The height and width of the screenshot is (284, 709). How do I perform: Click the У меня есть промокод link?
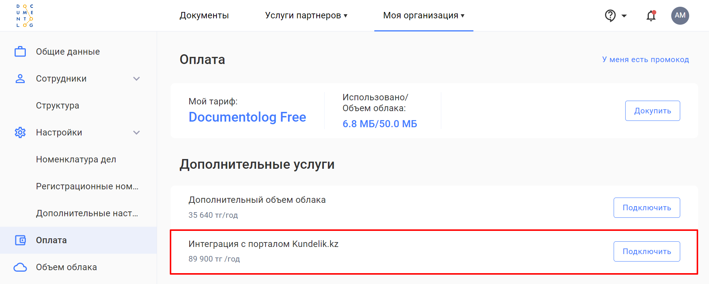point(645,59)
